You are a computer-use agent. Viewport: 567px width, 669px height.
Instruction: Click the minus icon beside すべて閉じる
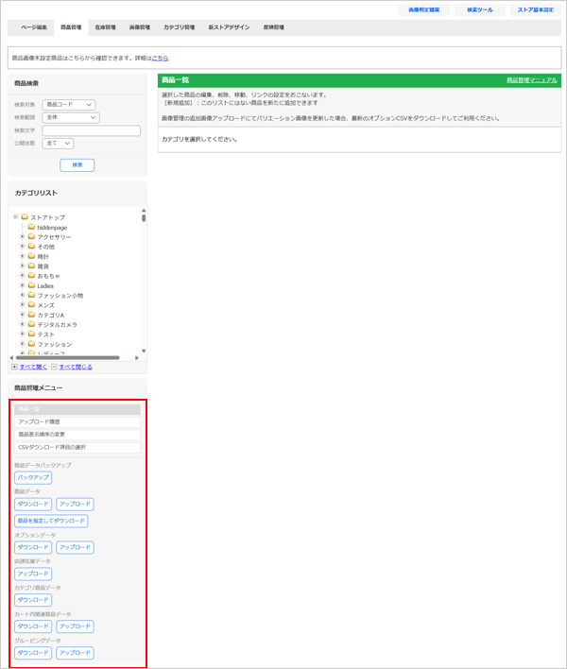pos(54,367)
